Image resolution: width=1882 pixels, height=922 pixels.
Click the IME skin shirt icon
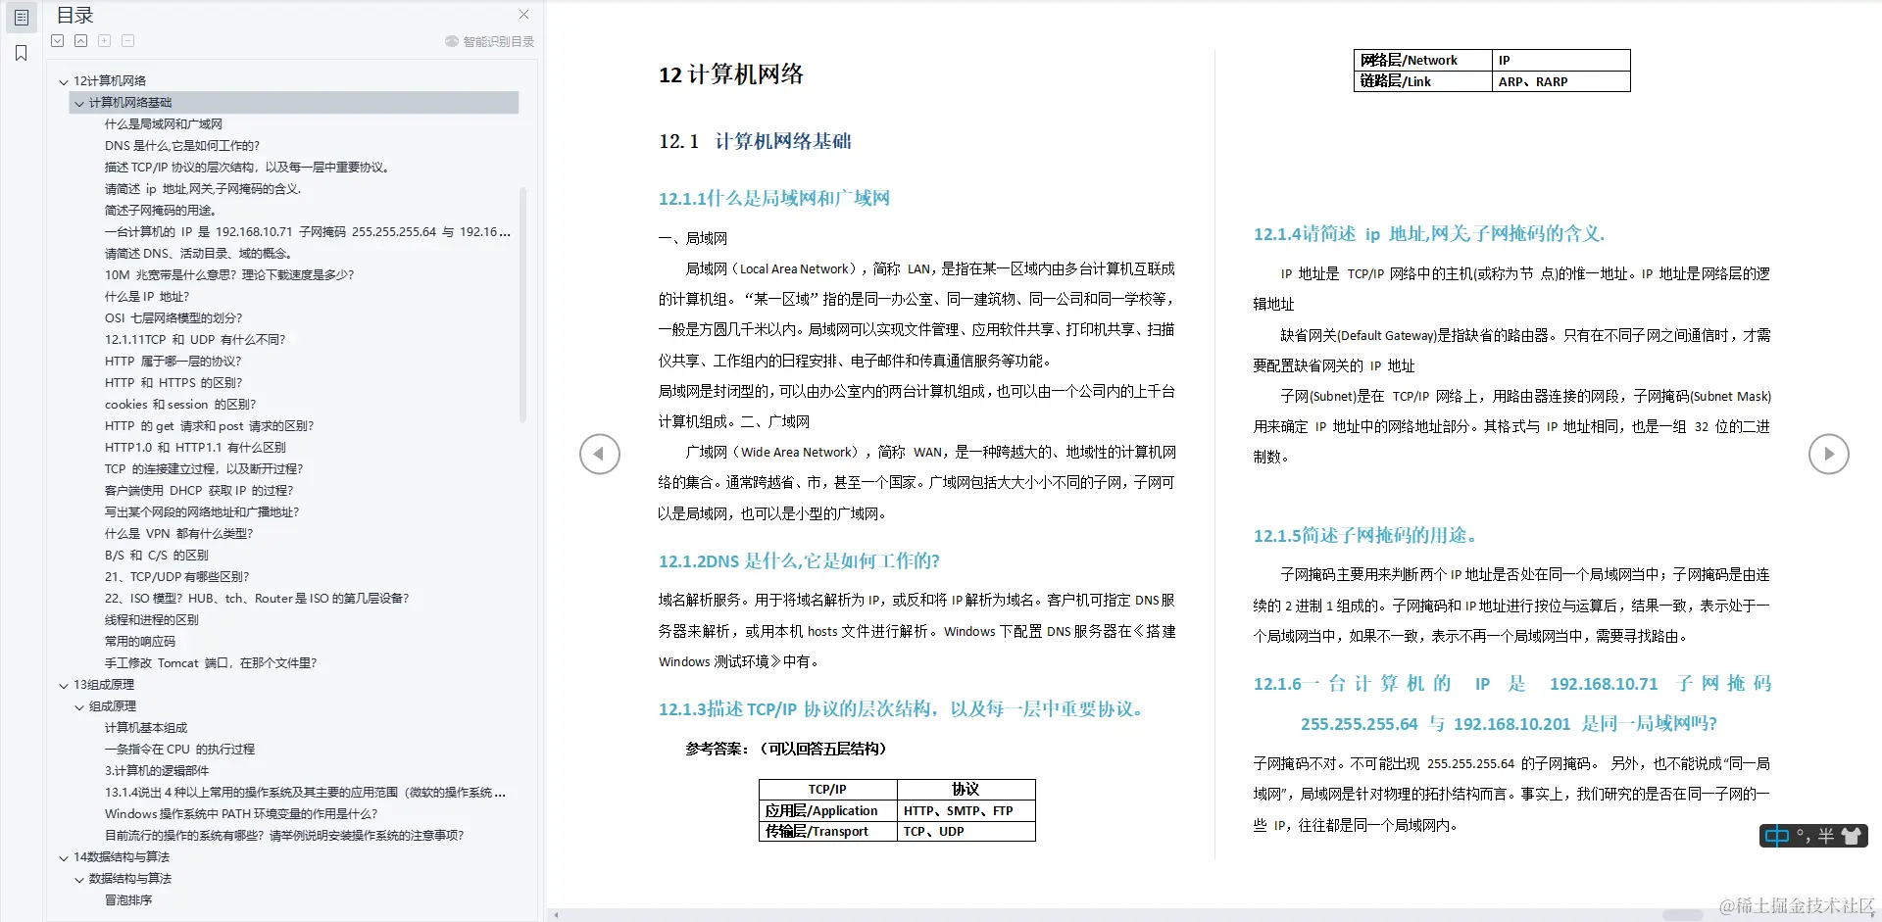click(x=1851, y=836)
